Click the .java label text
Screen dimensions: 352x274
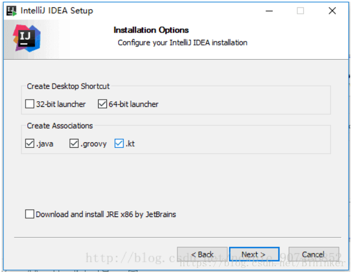45,144
